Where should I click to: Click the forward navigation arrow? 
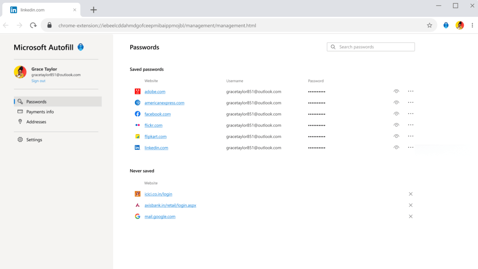click(19, 25)
